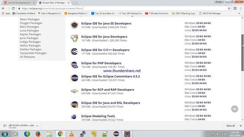Open the Eclipse icon on the taskbar
The image size is (244, 137).
[x=116, y=134]
